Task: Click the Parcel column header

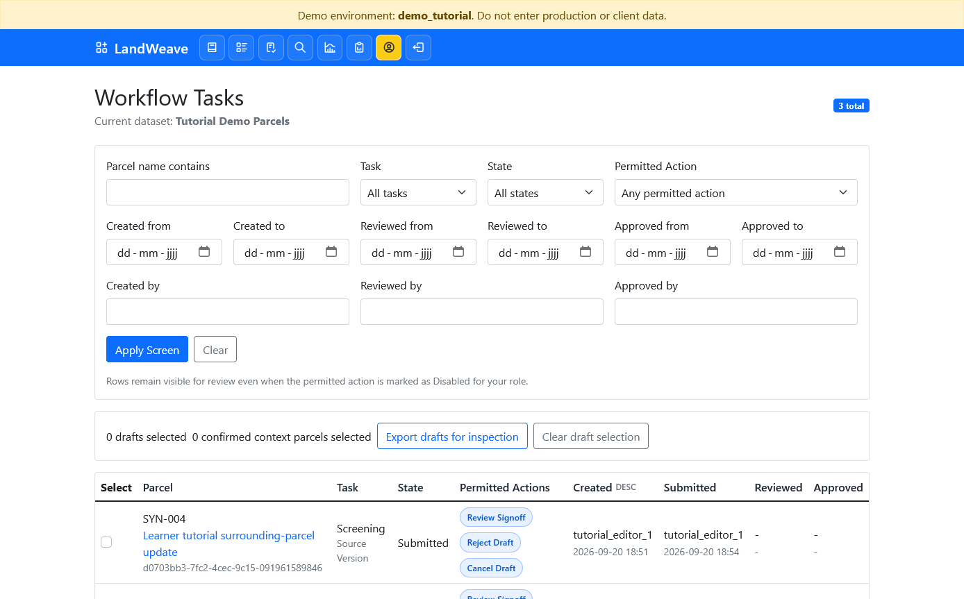Action: (x=158, y=487)
